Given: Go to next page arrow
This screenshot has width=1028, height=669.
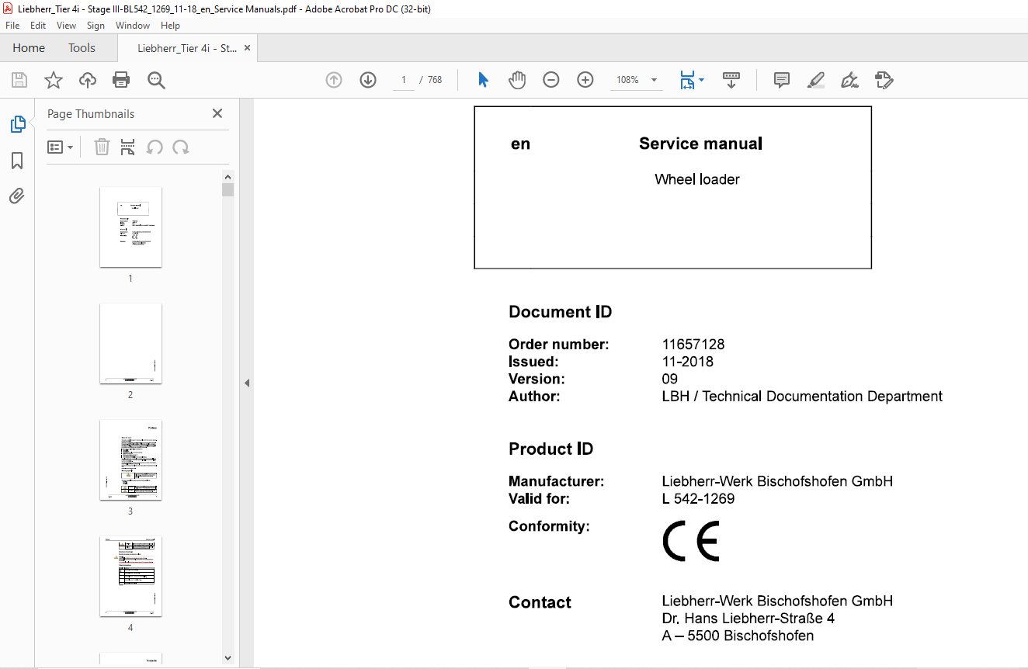Looking at the screenshot, I should tap(368, 80).
